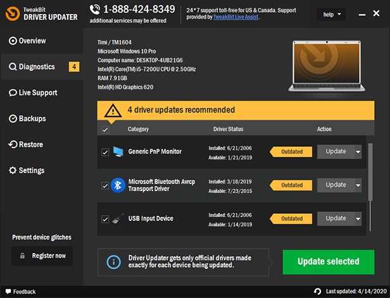390x298 pixels.
Task: Open the Live Support section
Action: [x=42, y=93]
